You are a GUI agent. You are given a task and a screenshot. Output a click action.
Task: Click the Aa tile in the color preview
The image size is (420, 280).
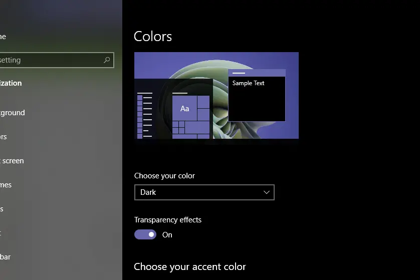(x=184, y=109)
